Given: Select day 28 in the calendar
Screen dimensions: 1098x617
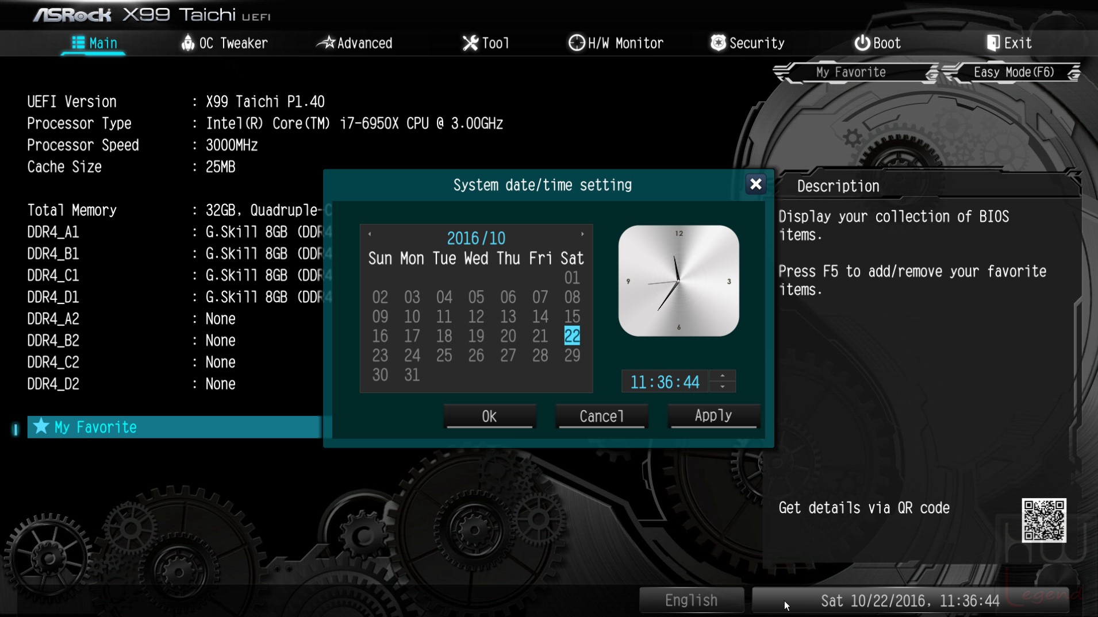Looking at the screenshot, I should (540, 356).
